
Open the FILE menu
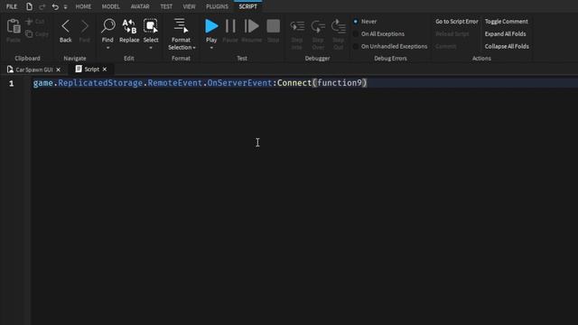[x=12, y=6]
